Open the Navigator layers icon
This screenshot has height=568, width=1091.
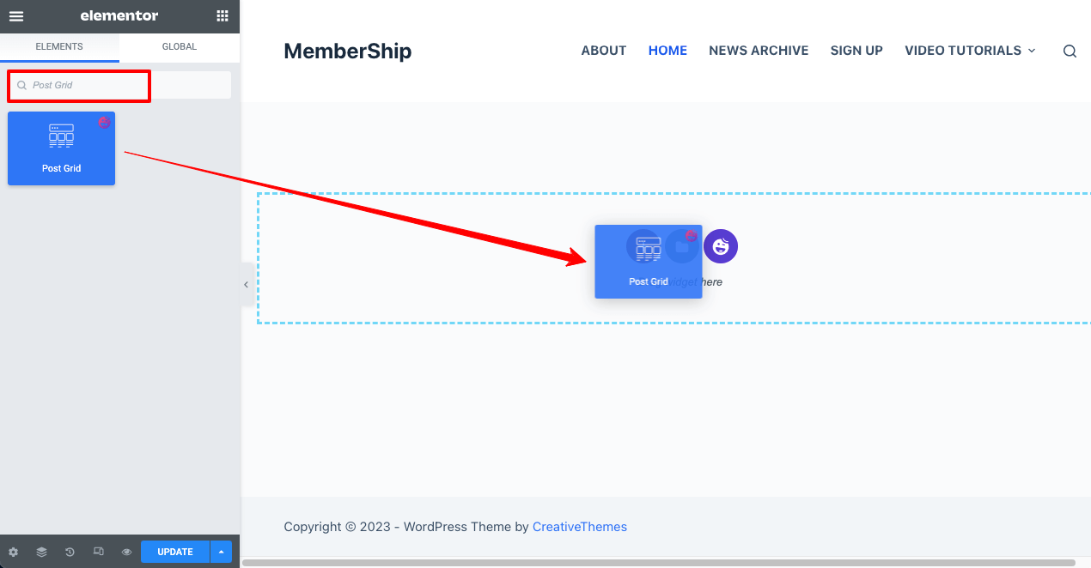[41, 553]
